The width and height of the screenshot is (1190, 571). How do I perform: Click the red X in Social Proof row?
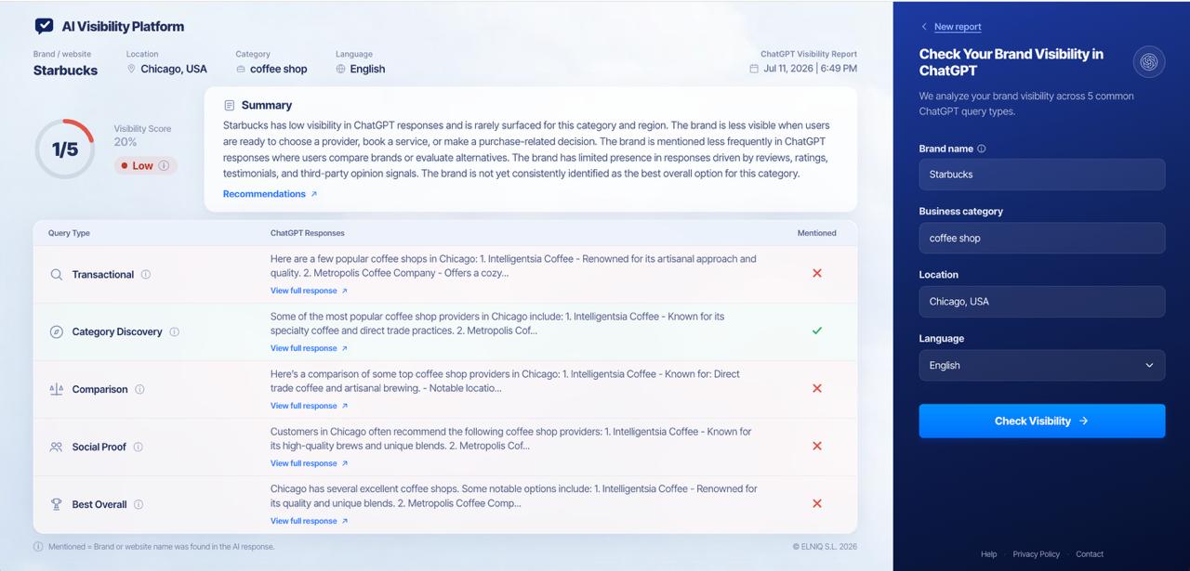pos(817,446)
